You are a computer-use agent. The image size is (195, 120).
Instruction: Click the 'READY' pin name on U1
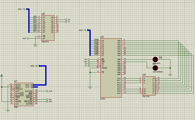pyautogui.click(x=18, y=87)
